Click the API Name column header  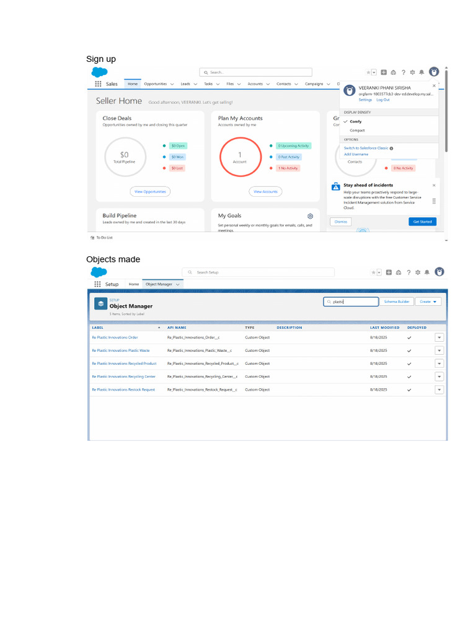(x=177, y=328)
